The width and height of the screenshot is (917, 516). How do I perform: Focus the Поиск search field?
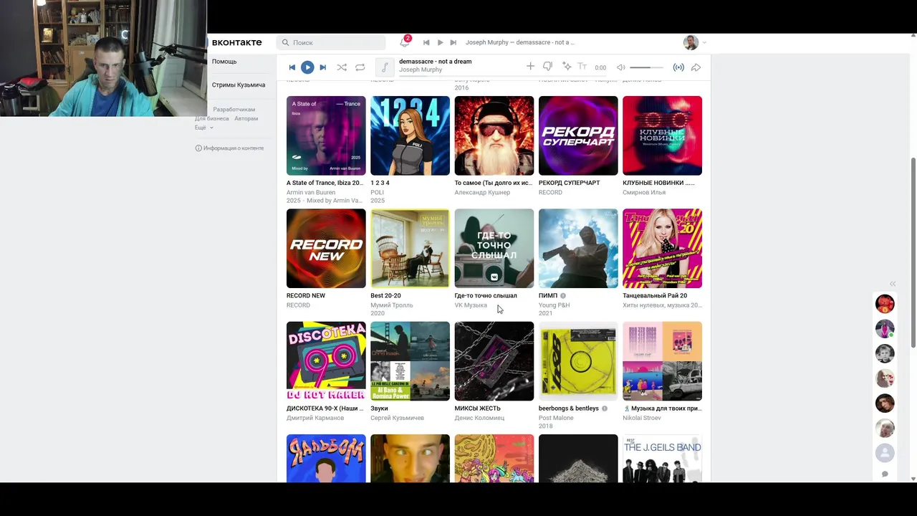[x=331, y=42]
